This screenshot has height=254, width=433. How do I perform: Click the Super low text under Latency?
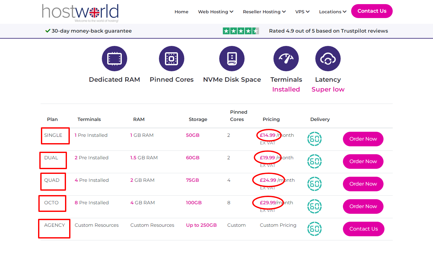(328, 89)
